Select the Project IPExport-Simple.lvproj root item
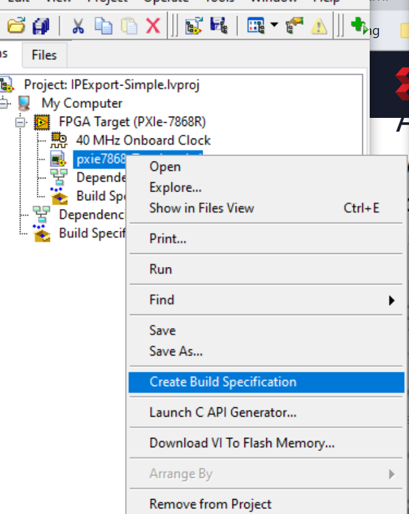409x514 pixels. pyautogui.click(x=112, y=85)
